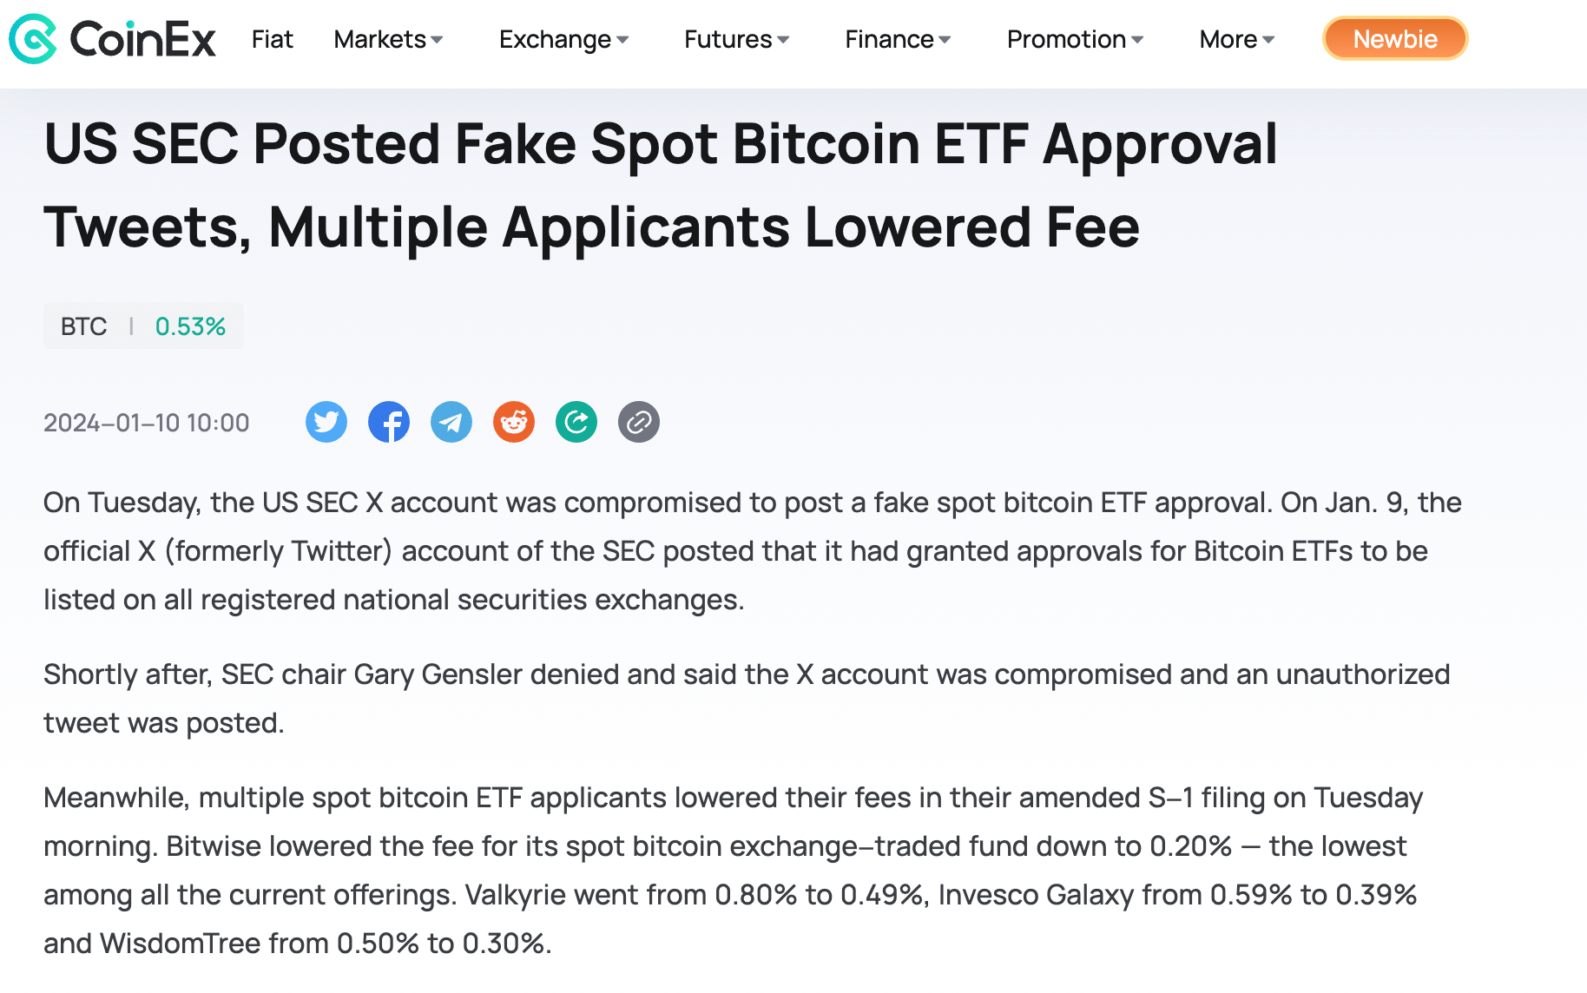Expand the Markets dropdown menu
1587x993 pixels.
click(x=388, y=39)
